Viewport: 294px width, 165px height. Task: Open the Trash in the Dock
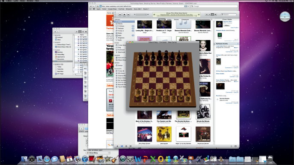click(x=270, y=159)
